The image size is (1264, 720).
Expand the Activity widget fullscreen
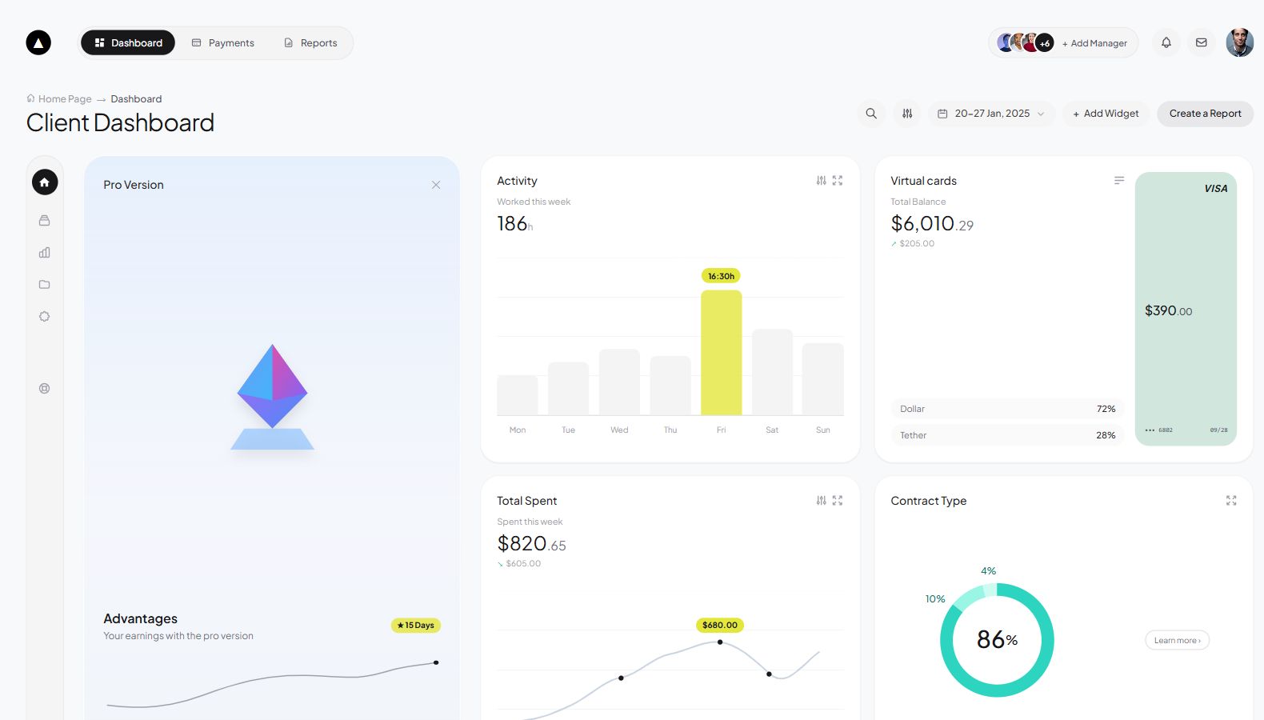coord(838,181)
